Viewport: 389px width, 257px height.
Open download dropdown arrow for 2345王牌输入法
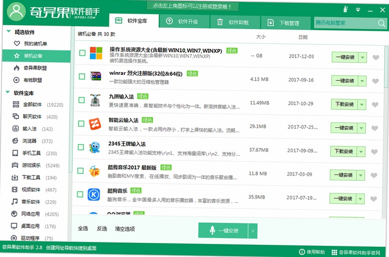pyautogui.click(x=361, y=152)
